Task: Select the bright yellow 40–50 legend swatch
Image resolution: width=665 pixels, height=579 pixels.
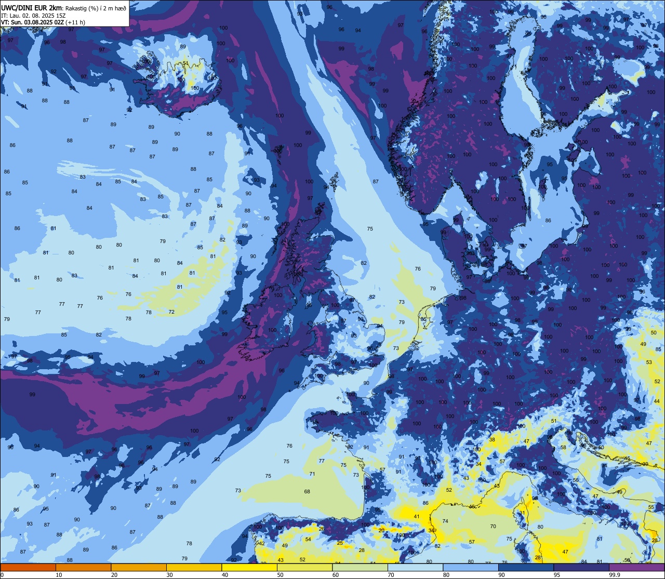Action: click(x=249, y=567)
